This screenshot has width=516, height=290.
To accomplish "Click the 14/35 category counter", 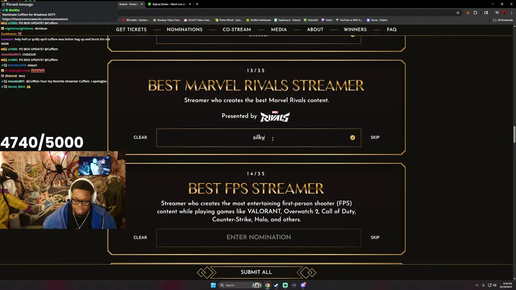I will point(256,174).
